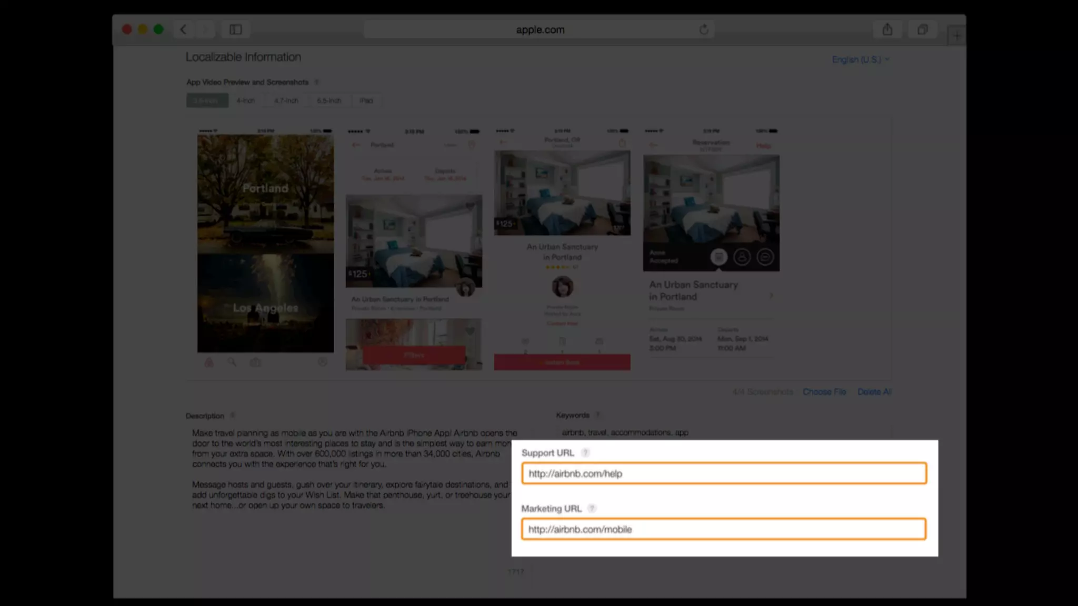Click the Choose File link
Screen dimensions: 1078x606
pyautogui.click(x=824, y=392)
